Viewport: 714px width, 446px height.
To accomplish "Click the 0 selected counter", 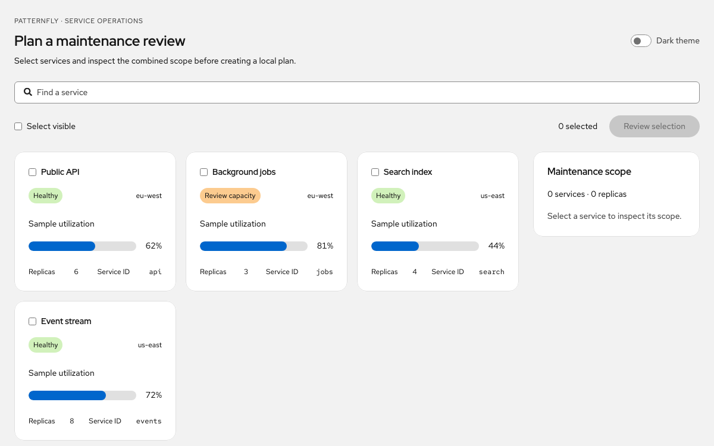I will tap(578, 126).
